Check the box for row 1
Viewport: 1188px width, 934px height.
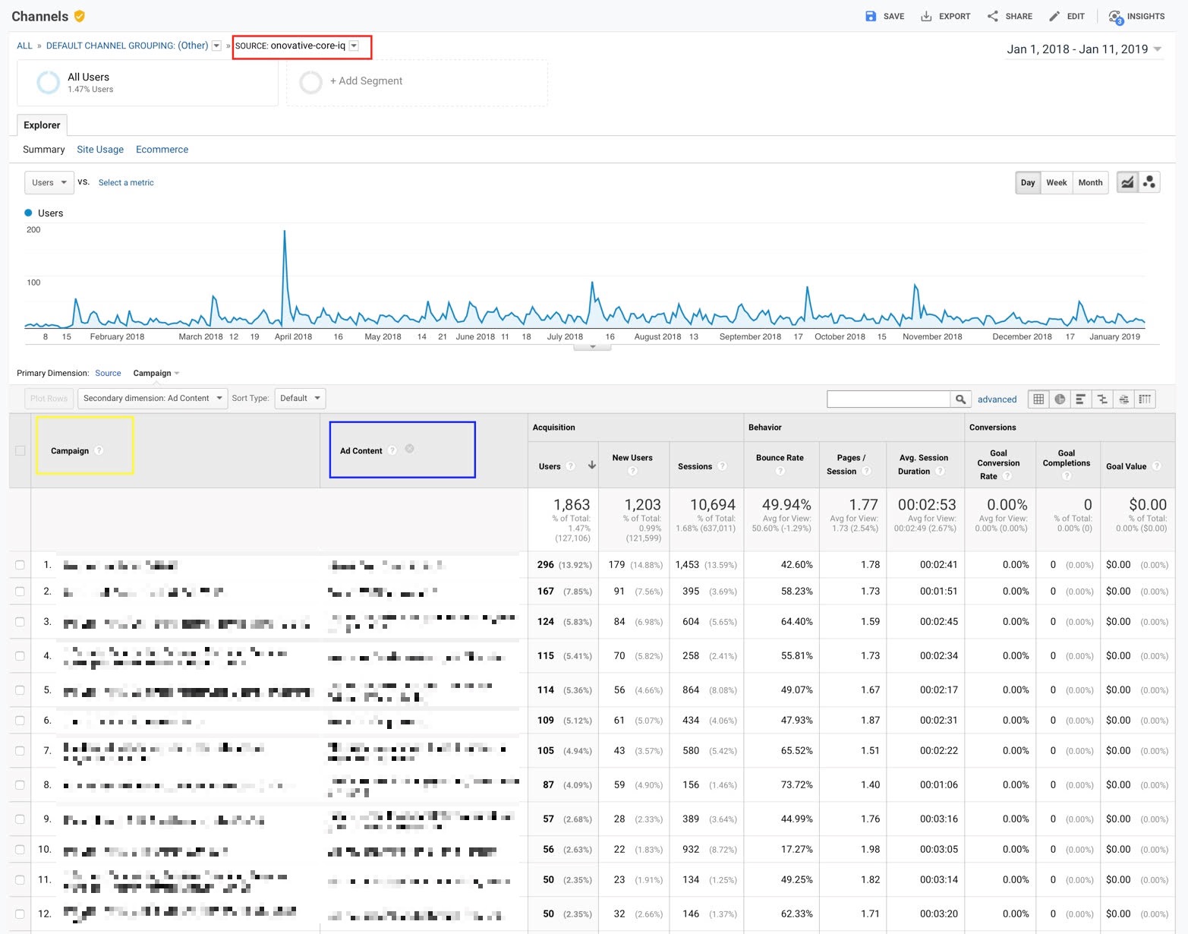(20, 565)
